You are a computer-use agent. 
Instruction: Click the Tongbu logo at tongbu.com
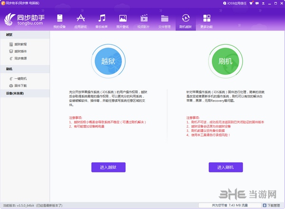(24, 19)
